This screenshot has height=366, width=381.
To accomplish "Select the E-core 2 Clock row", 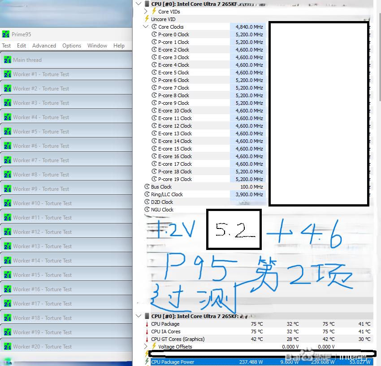I will (x=208, y=50).
